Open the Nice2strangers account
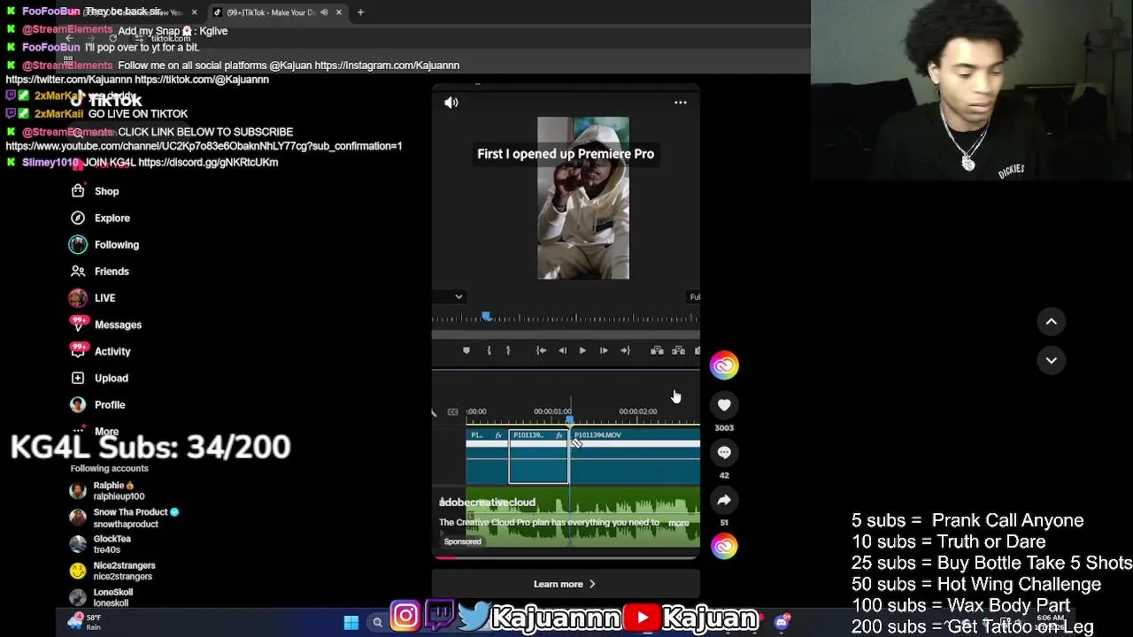Viewport: 1133px width, 637px height. [112, 571]
